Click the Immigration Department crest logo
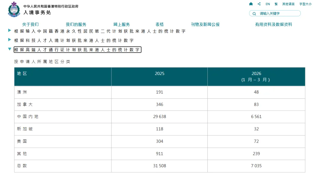This screenshot has width=320, height=176. [x=14, y=9]
